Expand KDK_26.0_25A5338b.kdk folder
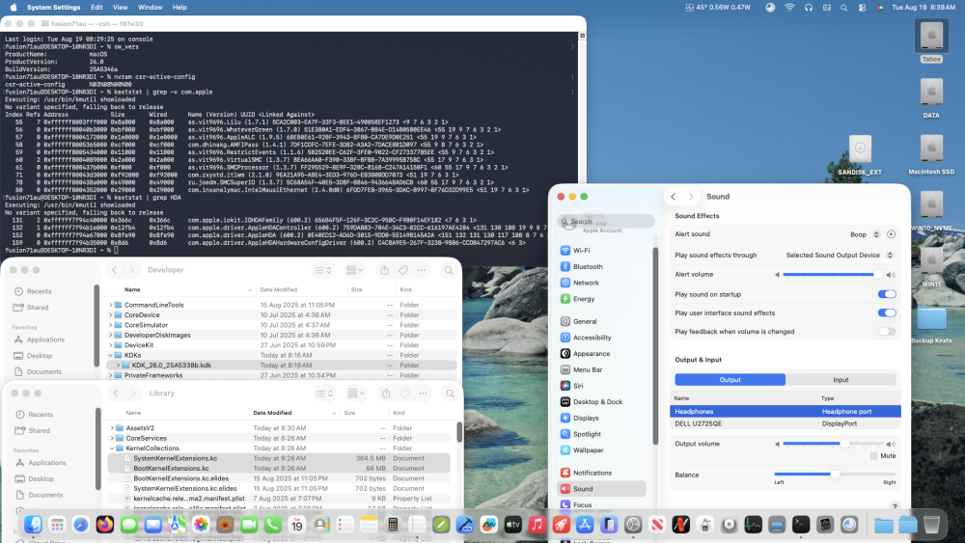This screenshot has height=543, width=965. pyautogui.click(x=118, y=366)
